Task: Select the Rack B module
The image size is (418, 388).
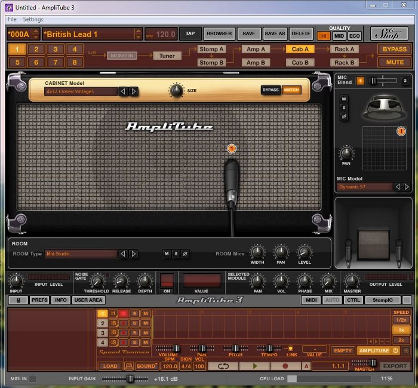Action: pos(345,62)
